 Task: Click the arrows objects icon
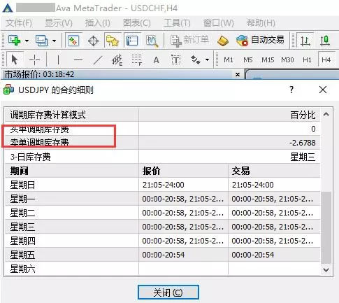tap(196, 60)
